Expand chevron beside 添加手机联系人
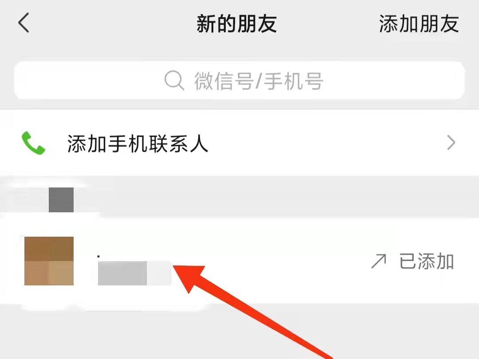The width and height of the screenshot is (479, 359). coord(451,143)
